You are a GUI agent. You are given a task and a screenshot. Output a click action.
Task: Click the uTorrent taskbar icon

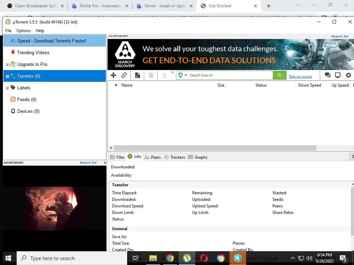coord(187,258)
